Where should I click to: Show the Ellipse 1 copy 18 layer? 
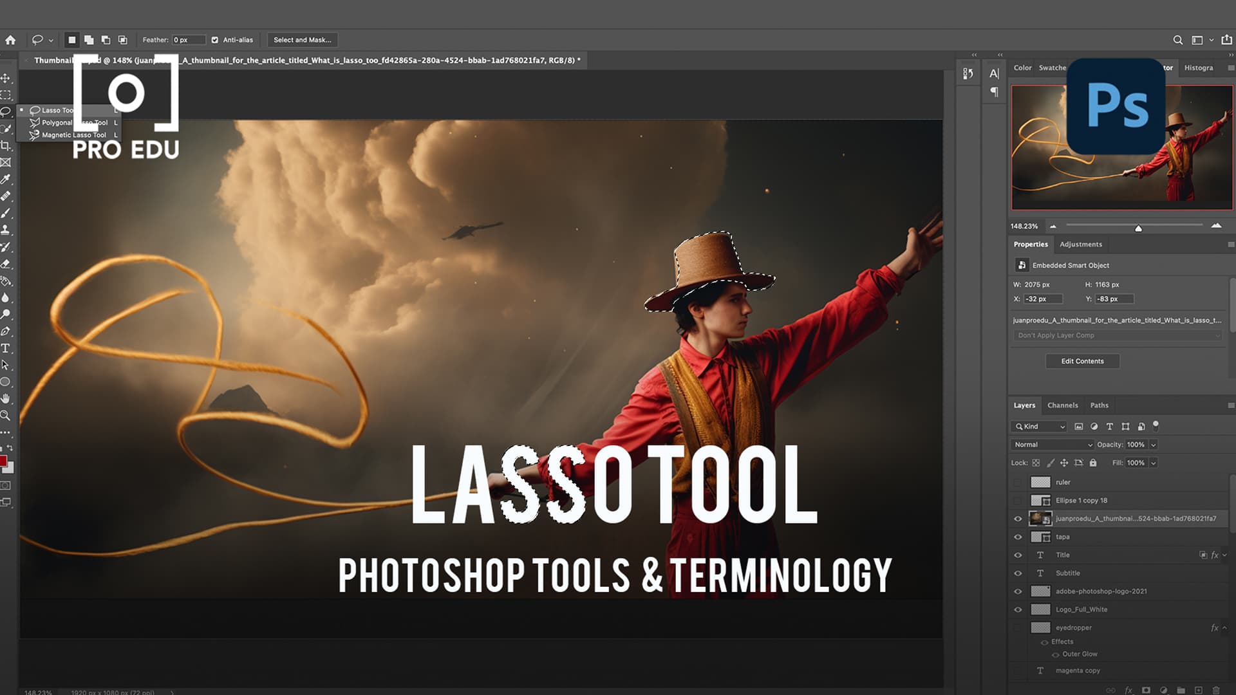[1018, 500]
